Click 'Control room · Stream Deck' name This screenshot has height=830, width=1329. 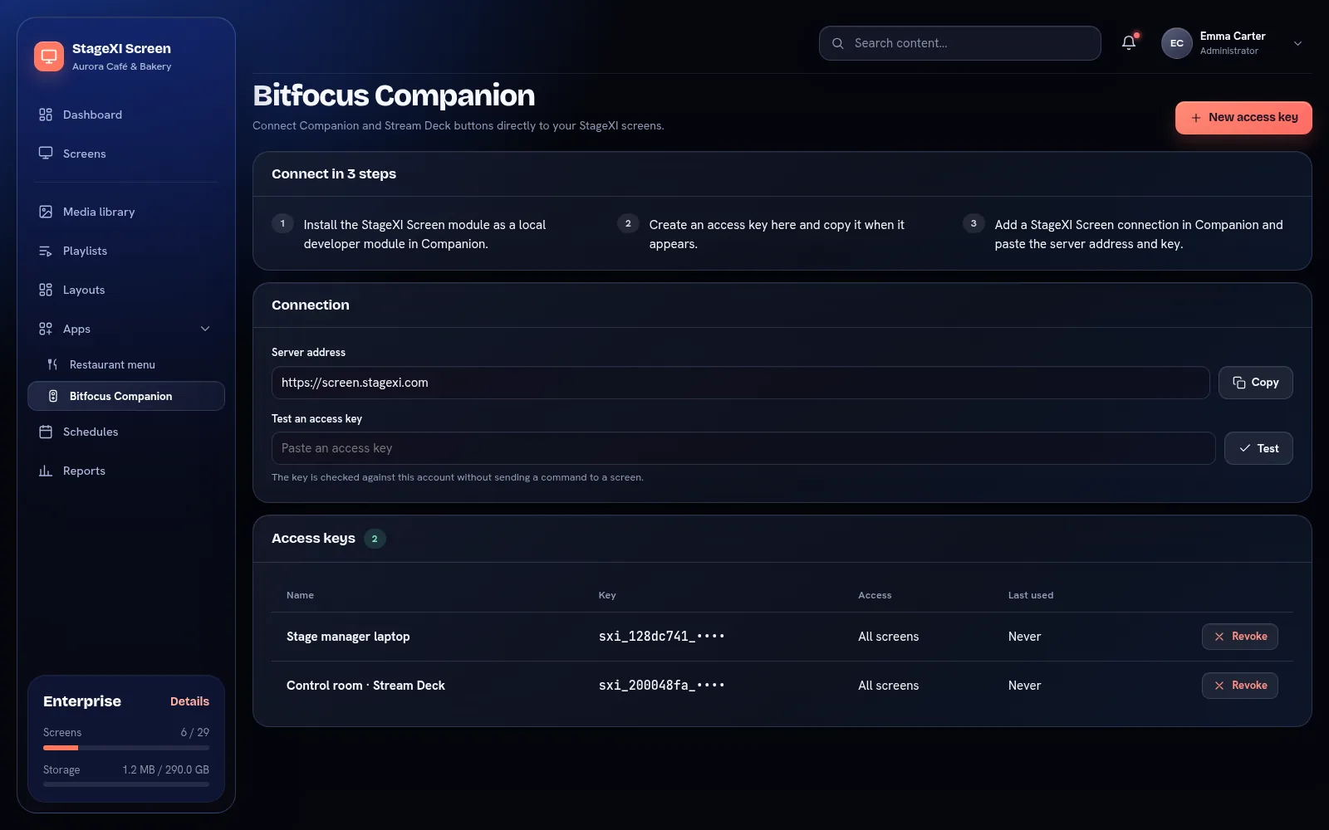[x=365, y=686]
